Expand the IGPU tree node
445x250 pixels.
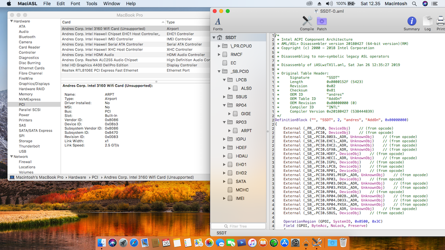(x=225, y=139)
